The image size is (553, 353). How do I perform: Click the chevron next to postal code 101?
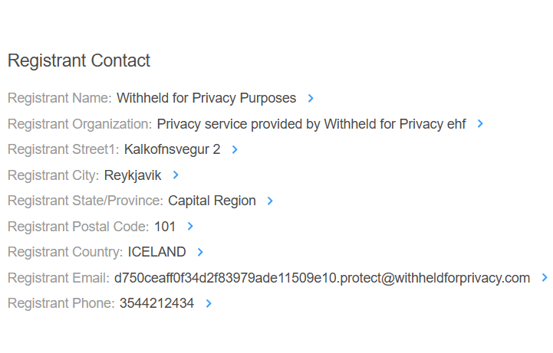coord(190,227)
